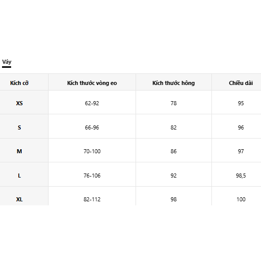Screen dimensions: 261x261
Task: Click the hip value 86 cell
Action: [x=173, y=151]
